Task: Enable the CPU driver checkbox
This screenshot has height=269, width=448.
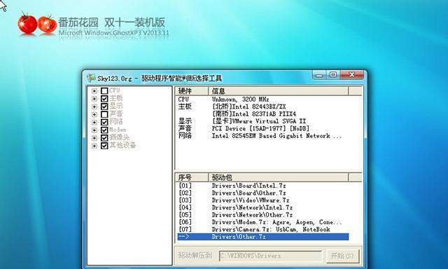Action: (x=104, y=91)
